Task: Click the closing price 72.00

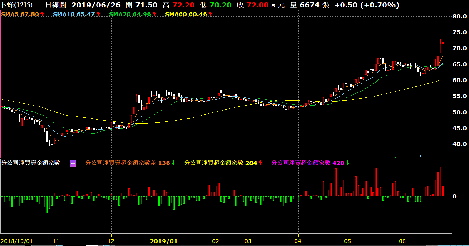Action: 258,5
